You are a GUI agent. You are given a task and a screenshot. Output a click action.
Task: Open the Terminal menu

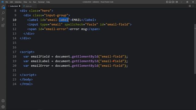point(41,2)
